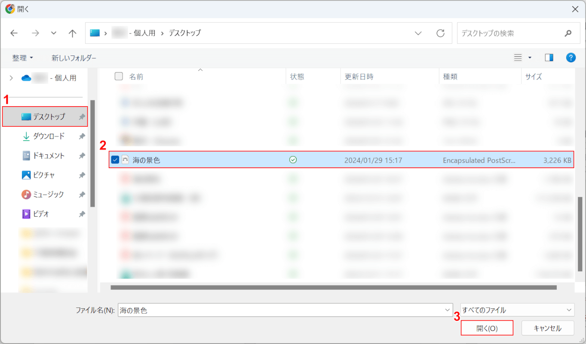Click date 2024/01/29 15:17 cell
Image resolution: width=586 pixels, height=344 pixels.
click(x=373, y=160)
